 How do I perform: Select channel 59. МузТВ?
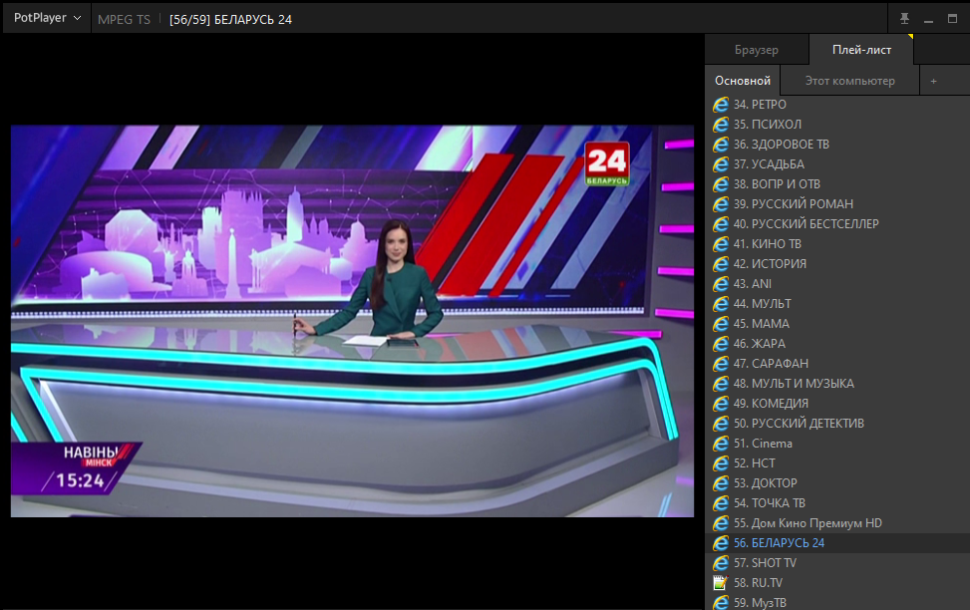tap(837, 602)
